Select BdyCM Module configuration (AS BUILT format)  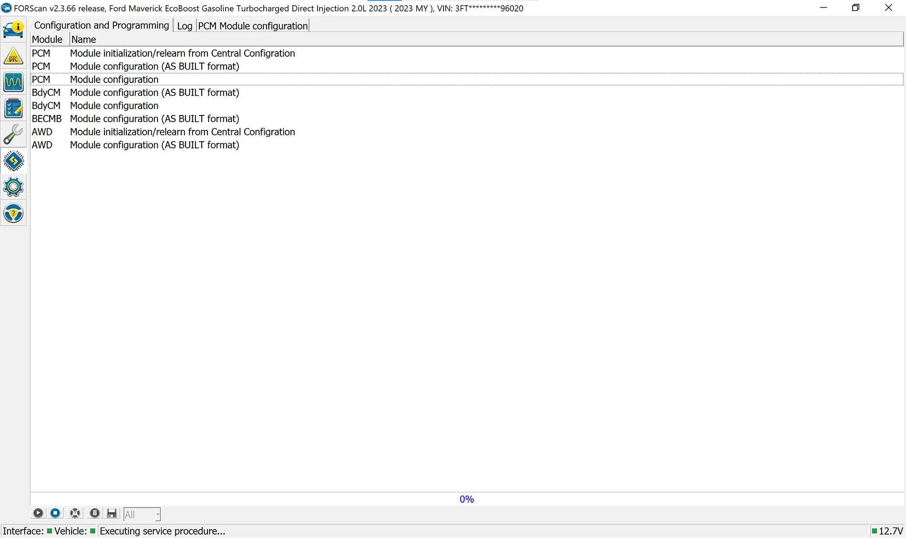(x=154, y=93)
